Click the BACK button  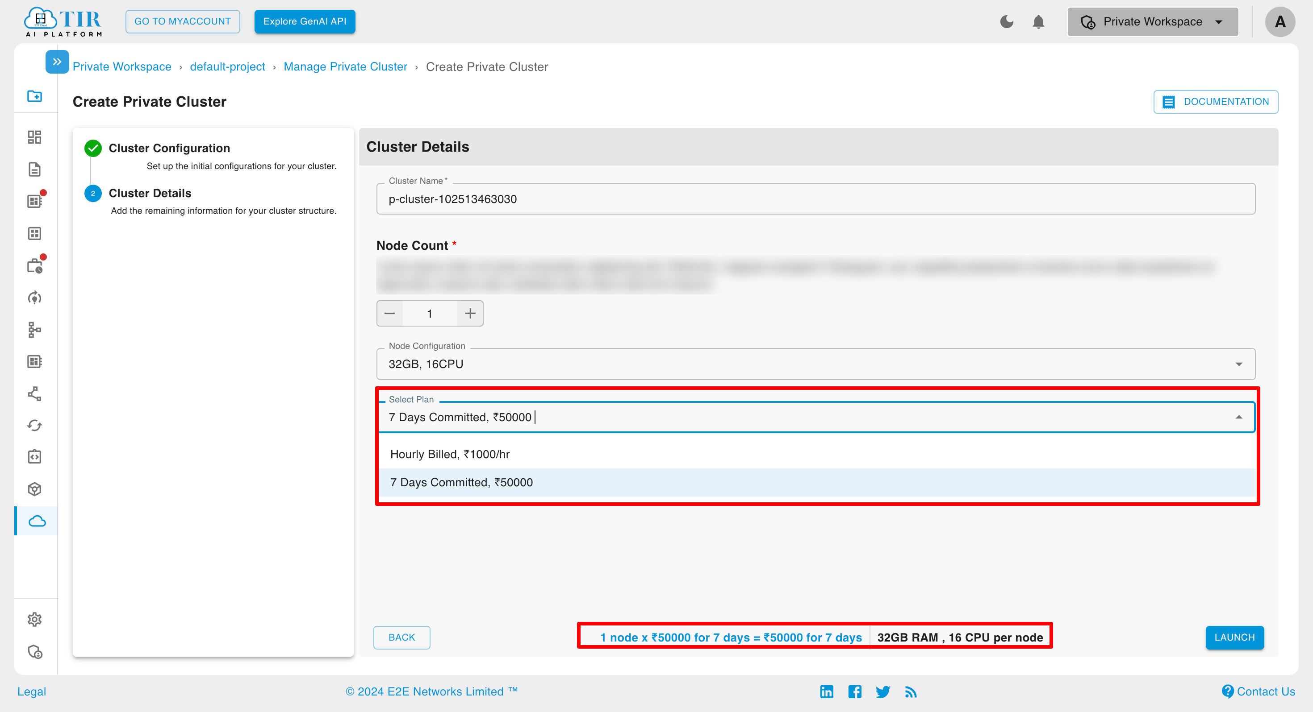click(x=401, y=637)
